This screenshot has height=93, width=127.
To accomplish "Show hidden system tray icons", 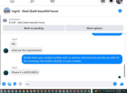I will pos(104,91).
